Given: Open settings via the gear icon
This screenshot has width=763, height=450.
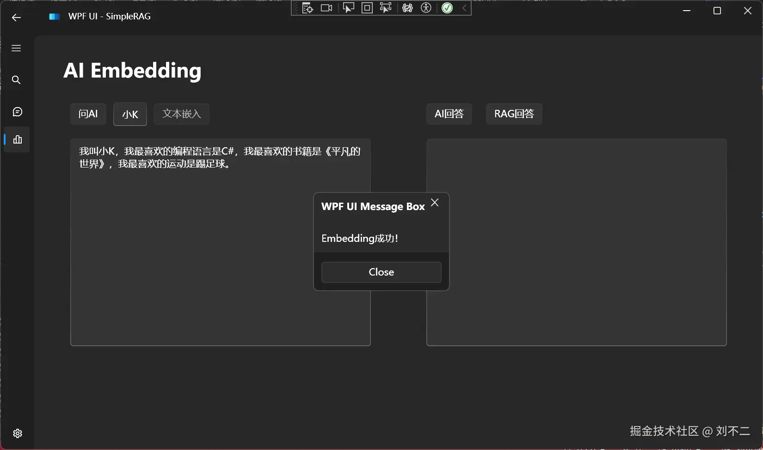Looking at the screenshot, I should pos(18,433).
